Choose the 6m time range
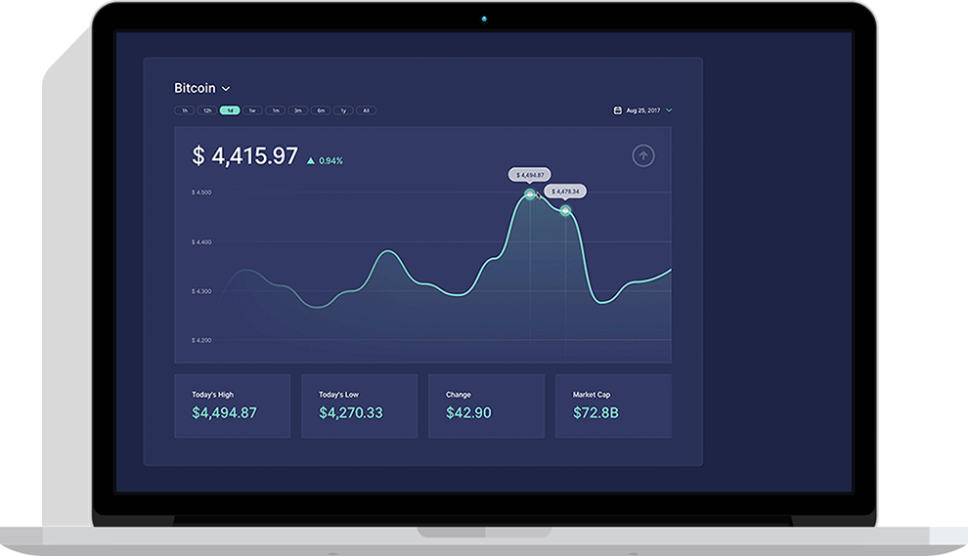This screenshot has height=556, width=968. pyautogui.click(x=321, y=110)
